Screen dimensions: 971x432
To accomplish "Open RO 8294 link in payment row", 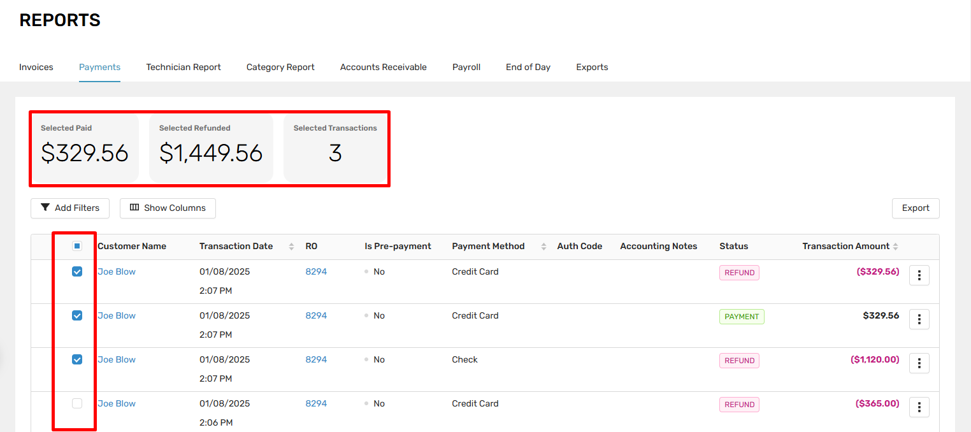I will tap(316, 315).
